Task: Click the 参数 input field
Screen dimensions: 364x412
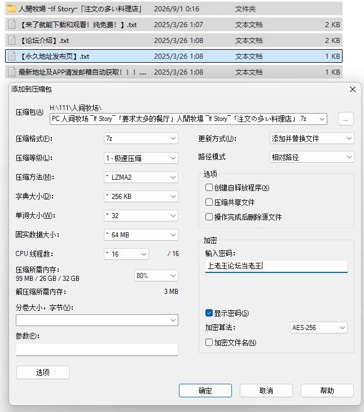Action: coord(97,349)
